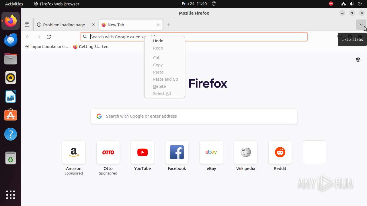
Task: Go forward one page
Action: pos(38,37)
